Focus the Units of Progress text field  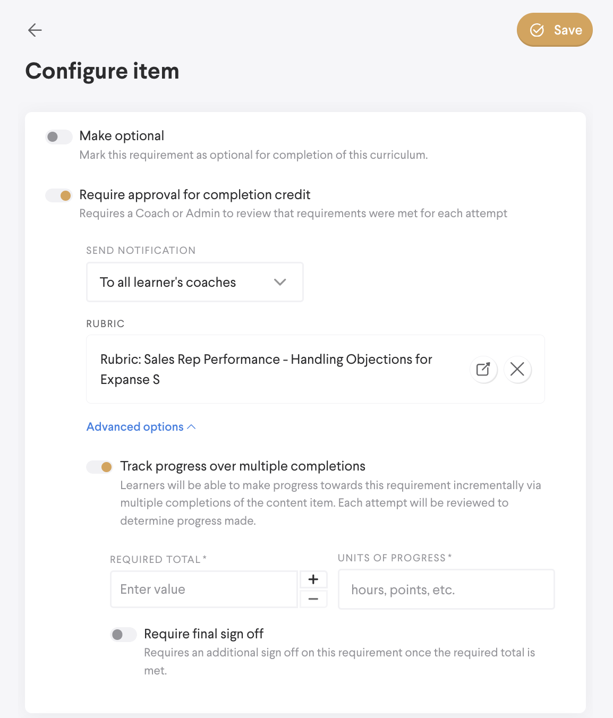click(446, 589)
